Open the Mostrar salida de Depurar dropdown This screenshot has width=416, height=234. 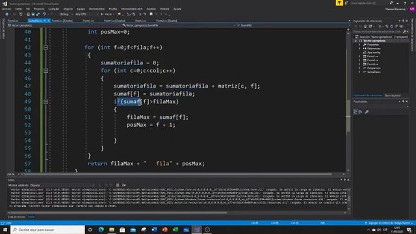63,185
